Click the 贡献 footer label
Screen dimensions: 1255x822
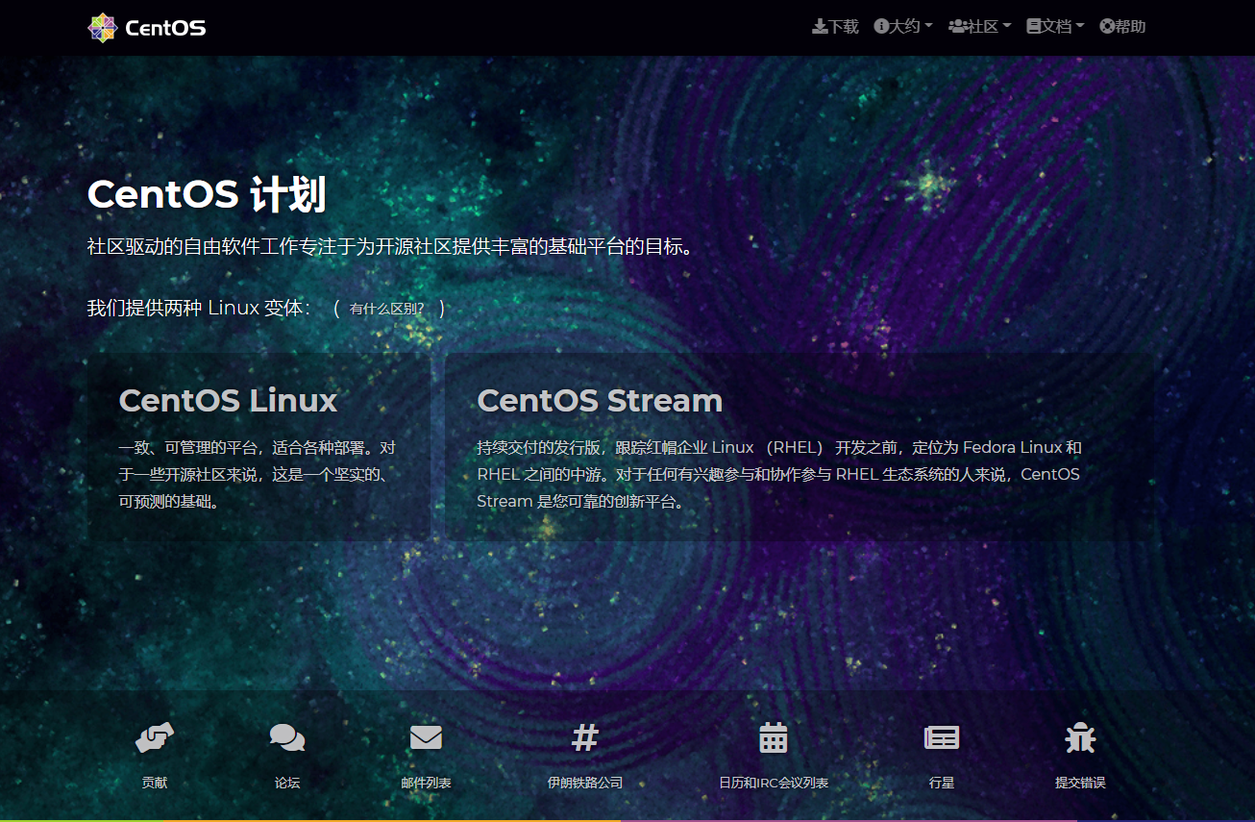155,783
